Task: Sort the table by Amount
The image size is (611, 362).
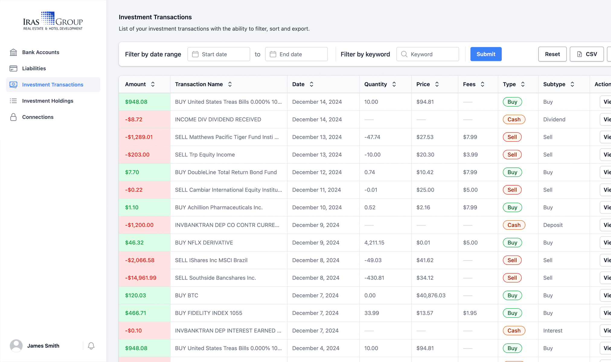Action: (x=153, y=84)
